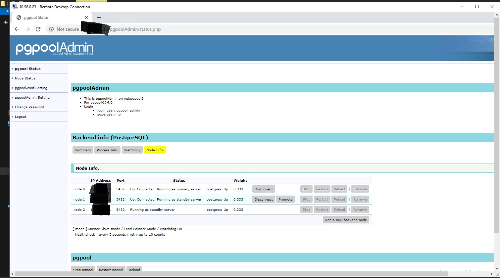500x278 pixels.
Task: Click Restart for node 2
Action: click(322, 209)
